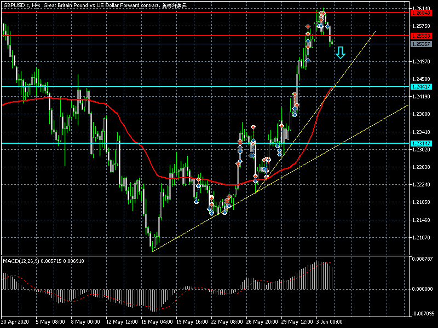The width and height of the screenshot is (438, 328).
Task: Select the red 1.26043 price level tag
Action: point(421,13)
